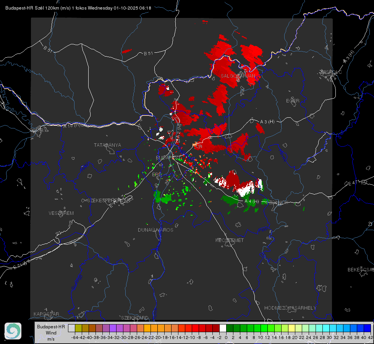Image resolution: width=374 pixels, height=344 pixels.
Task: Click the white zero-velocity swatch in legend
Action: point(223,328)
